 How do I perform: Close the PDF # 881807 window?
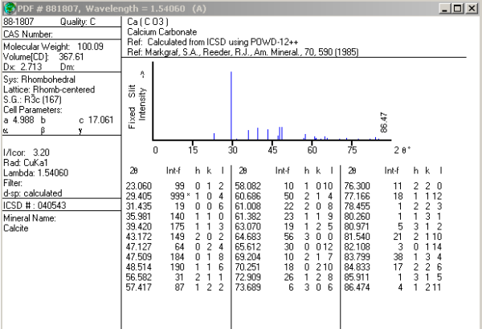pyautogui.click(x=471, y=8)
